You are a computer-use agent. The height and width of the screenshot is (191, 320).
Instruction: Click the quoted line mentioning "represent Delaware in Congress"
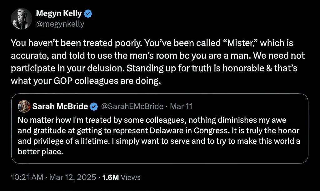[157, 131]
